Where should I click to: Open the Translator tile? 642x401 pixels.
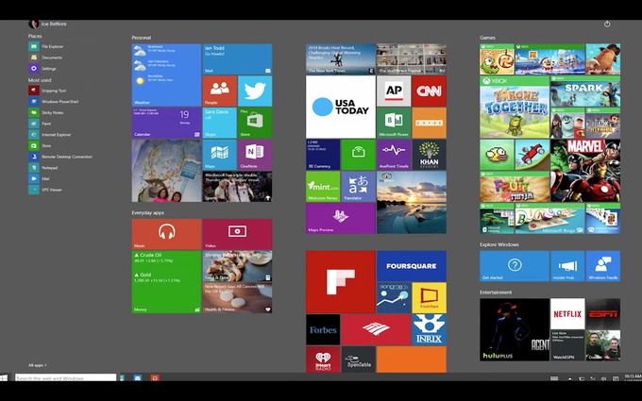tap(358, 187)
